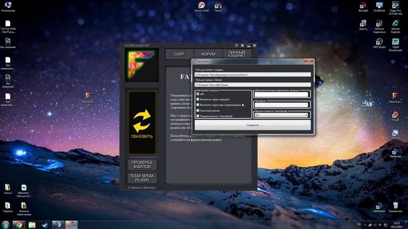Open the САЙТ tab in Fatum Launcher
This screenshot has height=229, width=408.
point(179,54)
